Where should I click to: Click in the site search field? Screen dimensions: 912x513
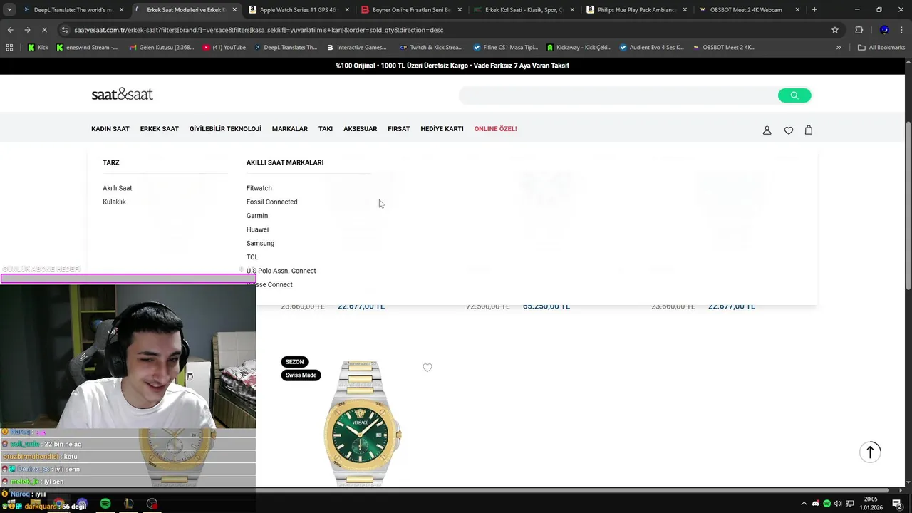point(618,95)
